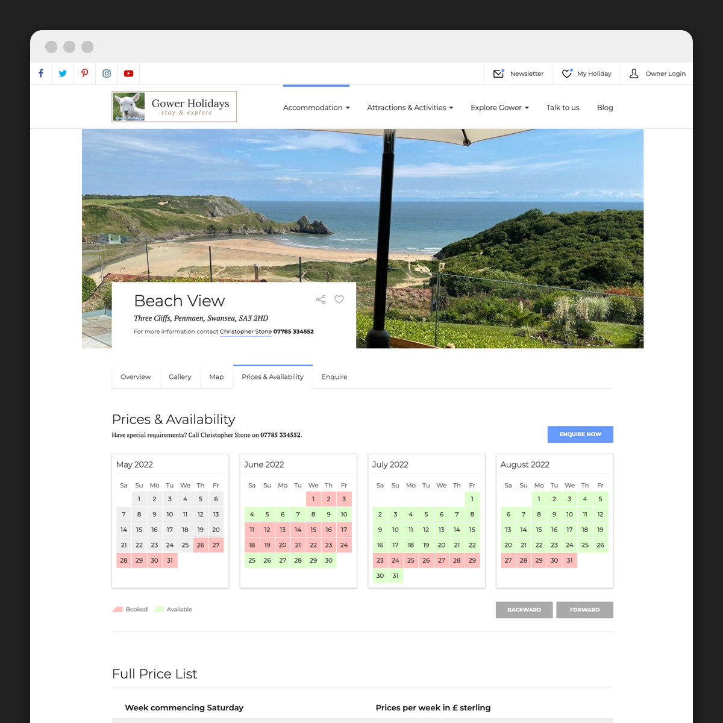
Task: Switch to the Overview tab
Action: 136,377
